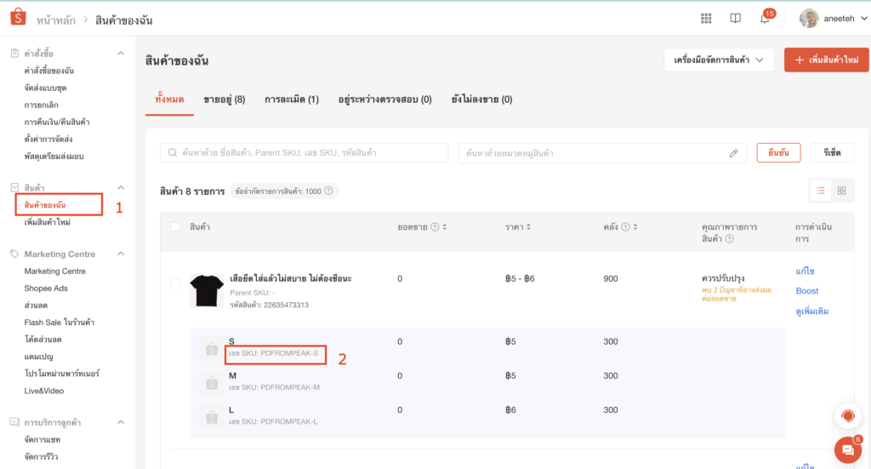Open the chat bubble button with badge 6
The height and width of the screenshot is (469, 871).
848,450
